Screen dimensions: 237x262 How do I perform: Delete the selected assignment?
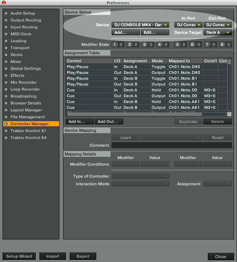point(218,122)
